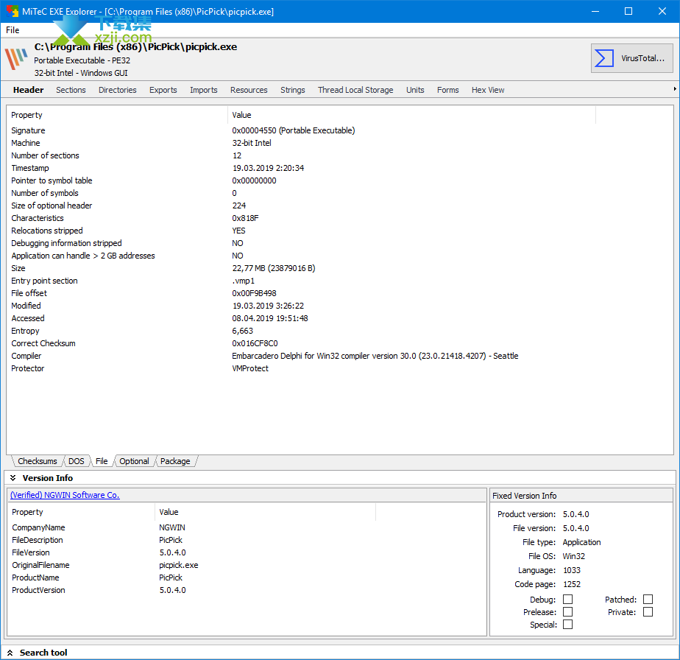Select the Machine row
The image size is (680, 660).
pos(339,143)
